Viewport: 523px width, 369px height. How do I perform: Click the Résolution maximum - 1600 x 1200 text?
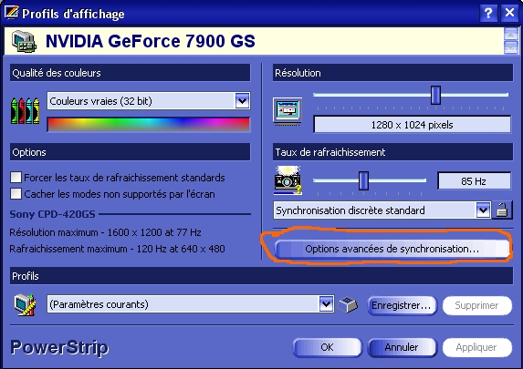(105, 232)
